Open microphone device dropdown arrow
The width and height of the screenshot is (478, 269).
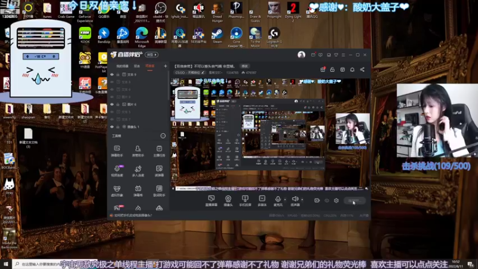[285, 200]
